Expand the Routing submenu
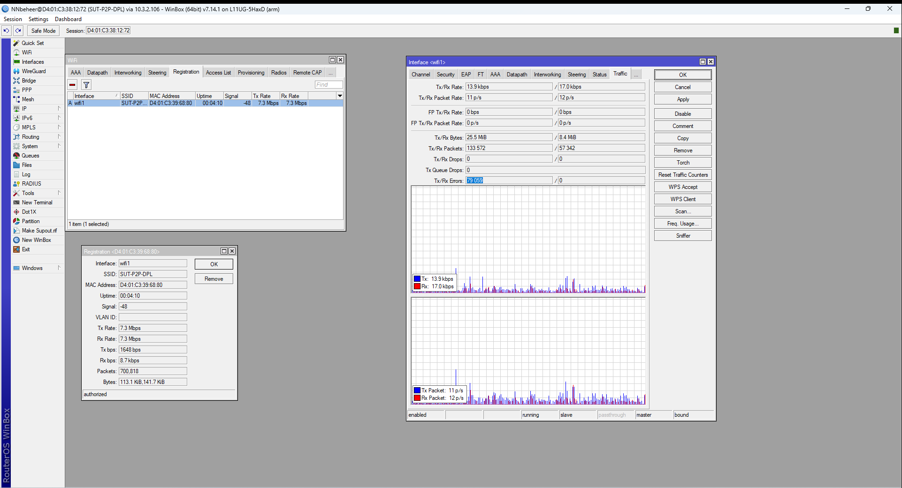Image resolution: width=902 pixels, height=488 pixels. tap(30, 137)
